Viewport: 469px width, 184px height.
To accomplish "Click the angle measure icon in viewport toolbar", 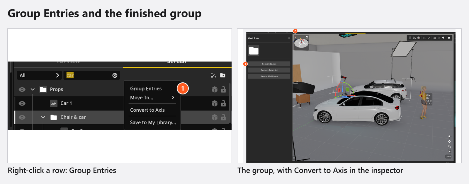I will [424, 38].
